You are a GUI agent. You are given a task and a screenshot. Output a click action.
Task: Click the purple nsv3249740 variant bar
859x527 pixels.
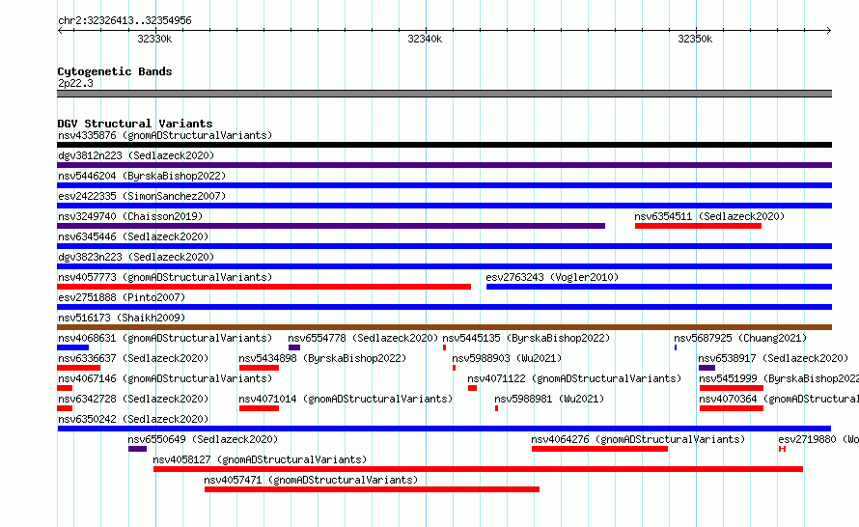point(331,226)
